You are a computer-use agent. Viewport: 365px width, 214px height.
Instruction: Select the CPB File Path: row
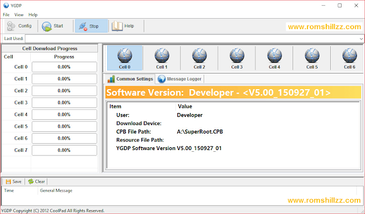click(x=233, y=132)
